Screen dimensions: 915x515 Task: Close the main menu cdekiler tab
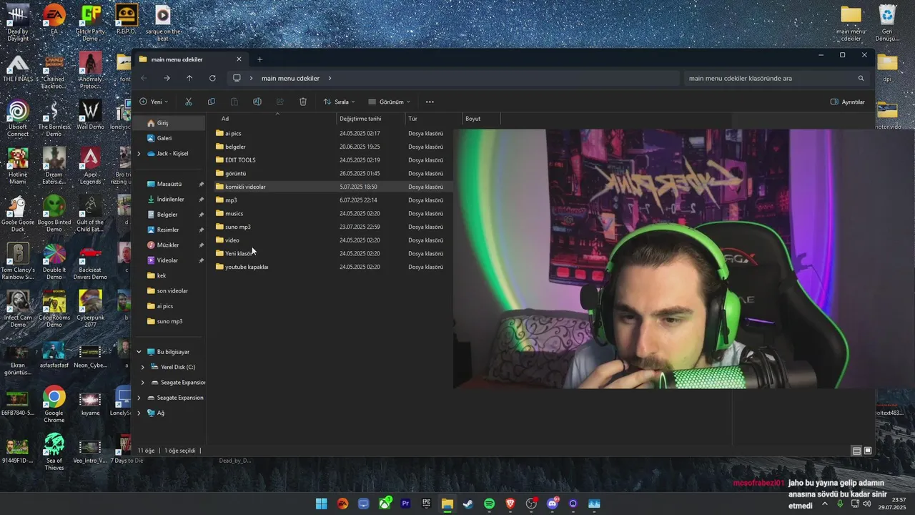(x=239, y=59)
